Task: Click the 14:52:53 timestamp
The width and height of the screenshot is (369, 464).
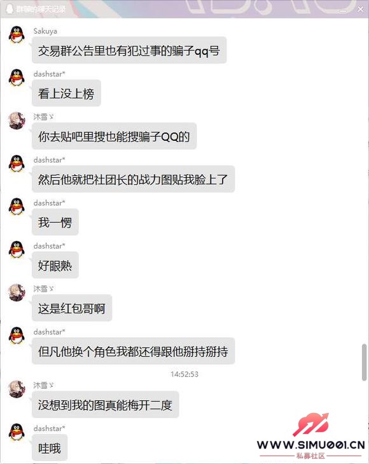Action: pos(184,374)
